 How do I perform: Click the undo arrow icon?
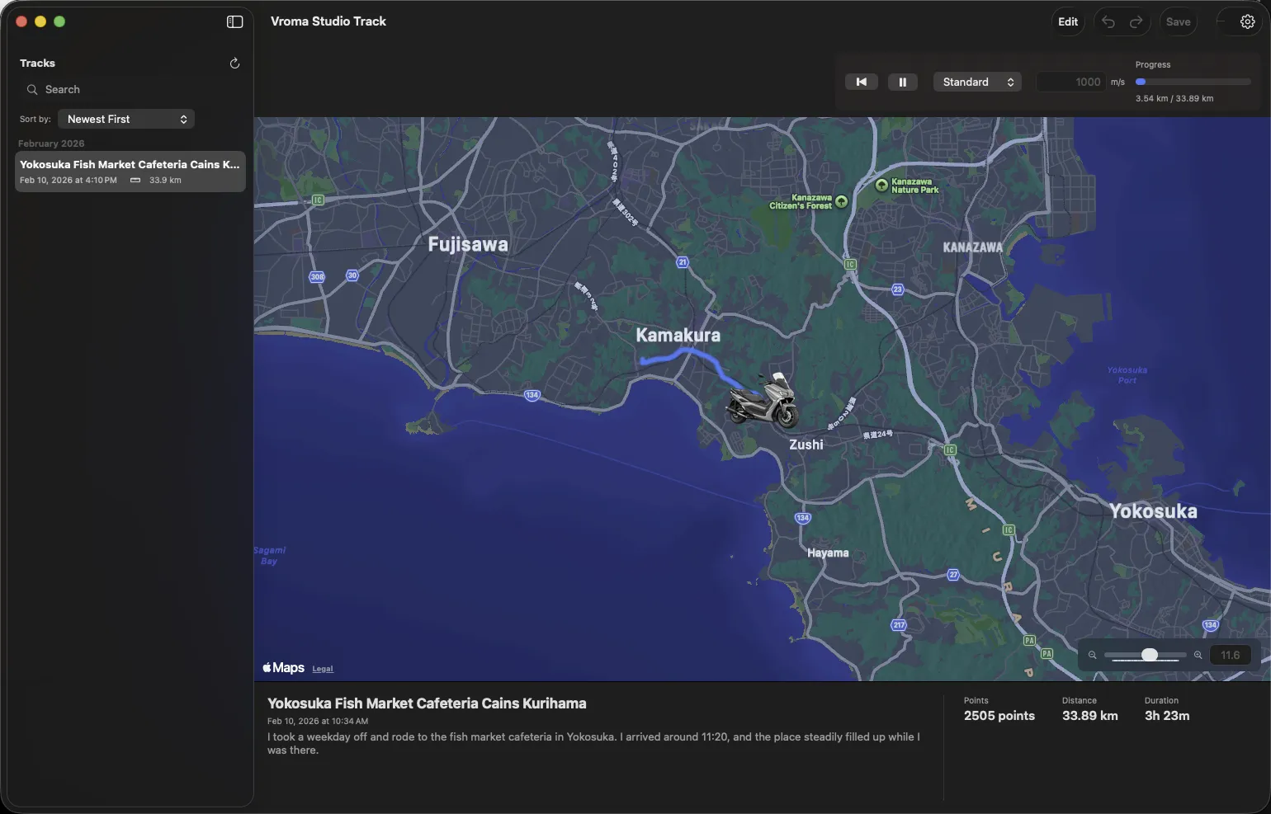click(1108, 22)
